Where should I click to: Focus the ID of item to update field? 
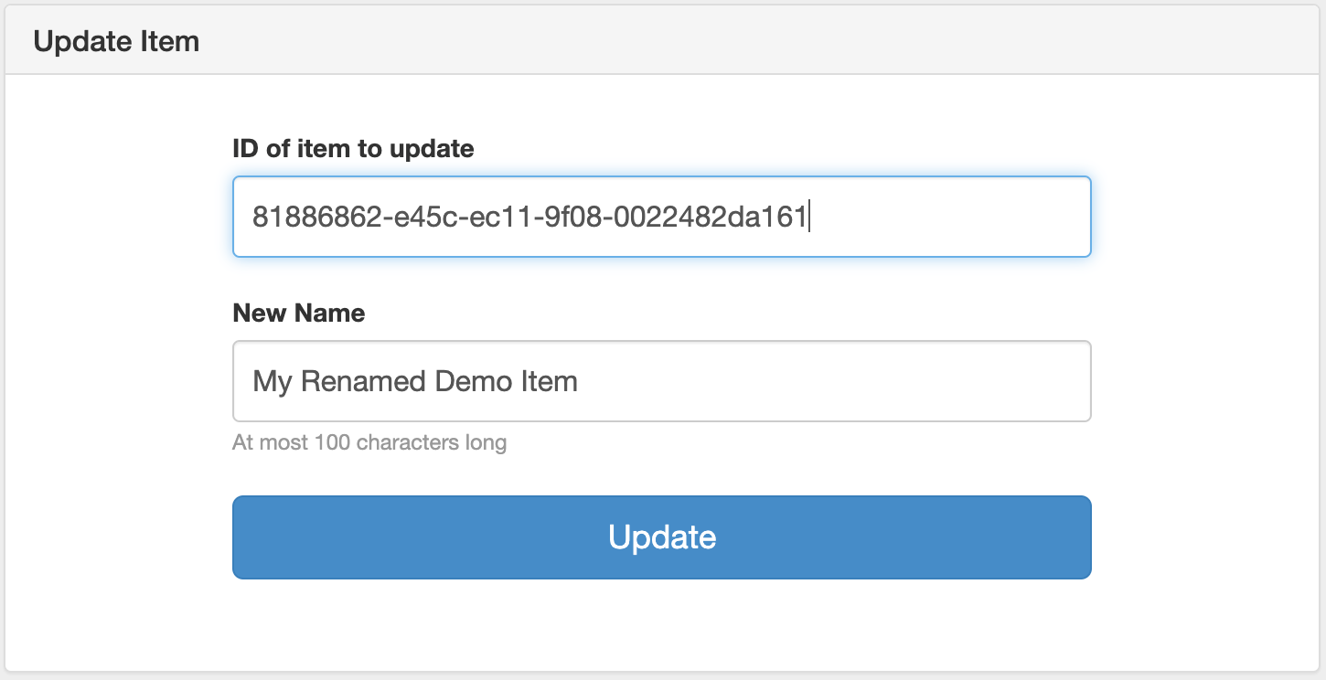pos(661,217)
